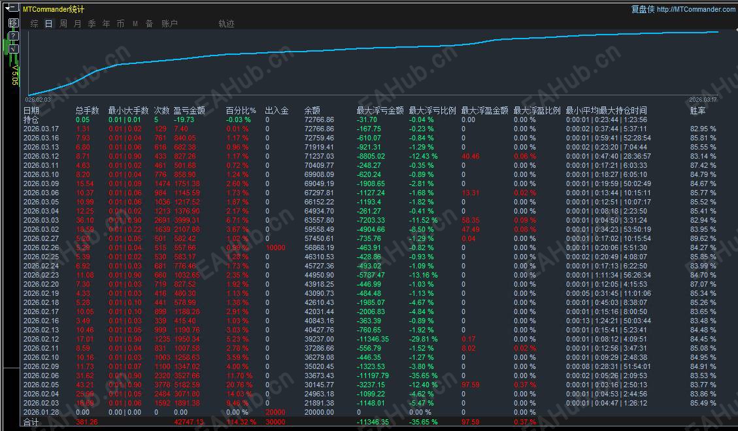
Task: Click the 百分比% column header
Action: pyautogui.click(x=241, y=110)
